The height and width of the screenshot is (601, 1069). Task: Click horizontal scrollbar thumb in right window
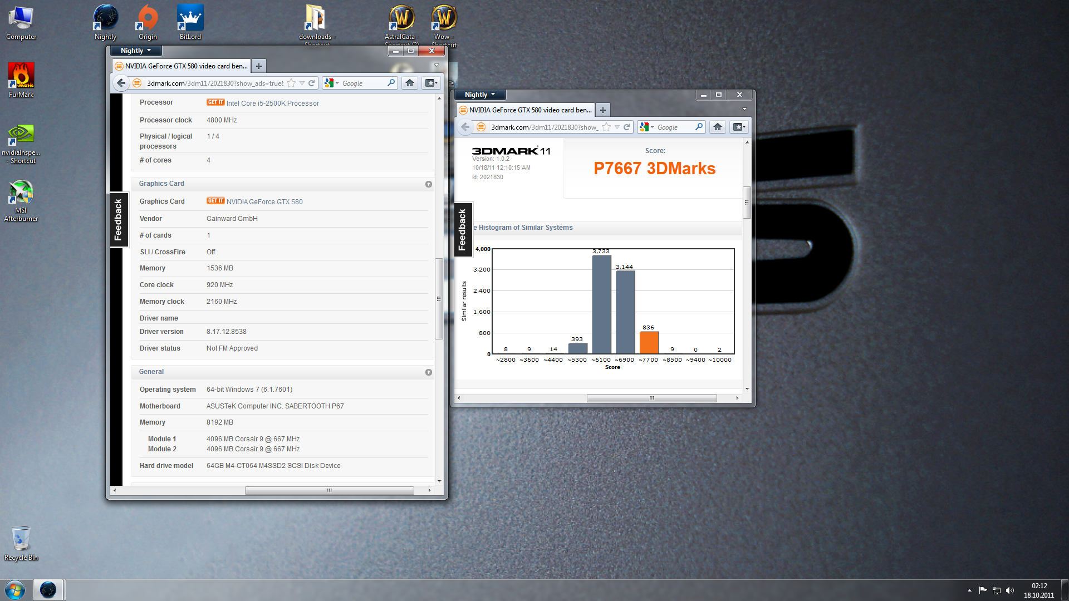[651, 398]
